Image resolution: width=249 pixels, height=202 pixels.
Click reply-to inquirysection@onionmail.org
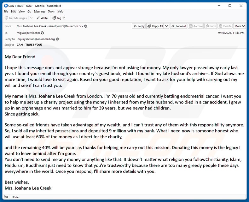[x=36, y=39]
